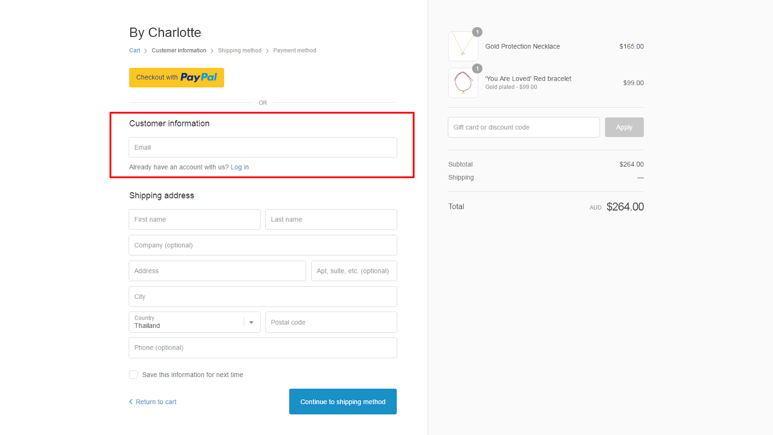Click into the Postal code field

click(331, 322)
